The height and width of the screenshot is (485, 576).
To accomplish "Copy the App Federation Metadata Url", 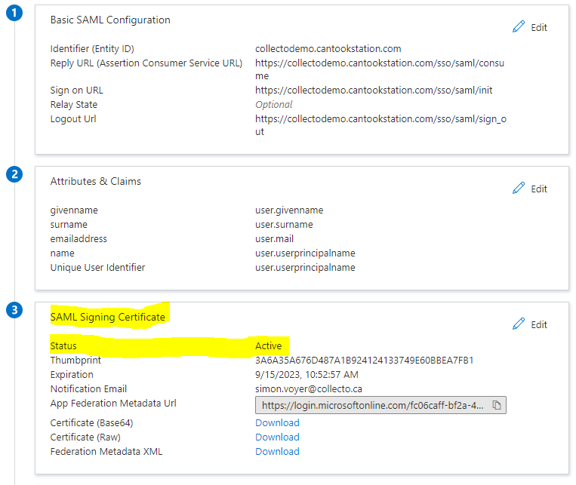I will 497,405.
